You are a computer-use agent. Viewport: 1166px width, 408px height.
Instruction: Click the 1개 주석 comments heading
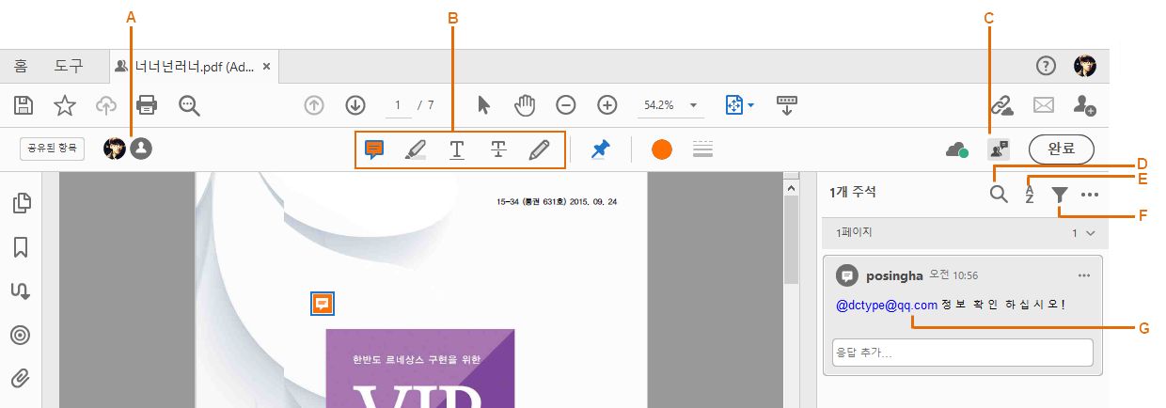tap(852, 192)
